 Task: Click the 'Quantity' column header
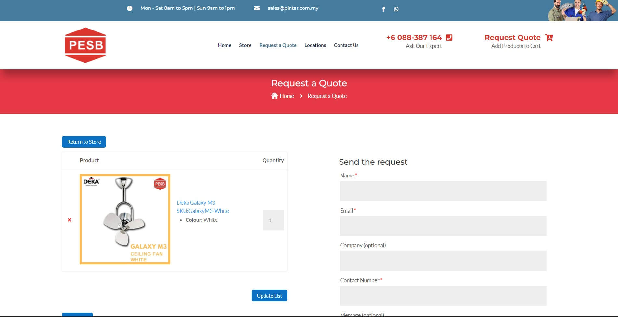[x=273, y=160]
